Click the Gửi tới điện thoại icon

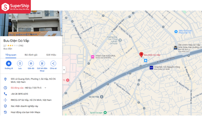42,64
